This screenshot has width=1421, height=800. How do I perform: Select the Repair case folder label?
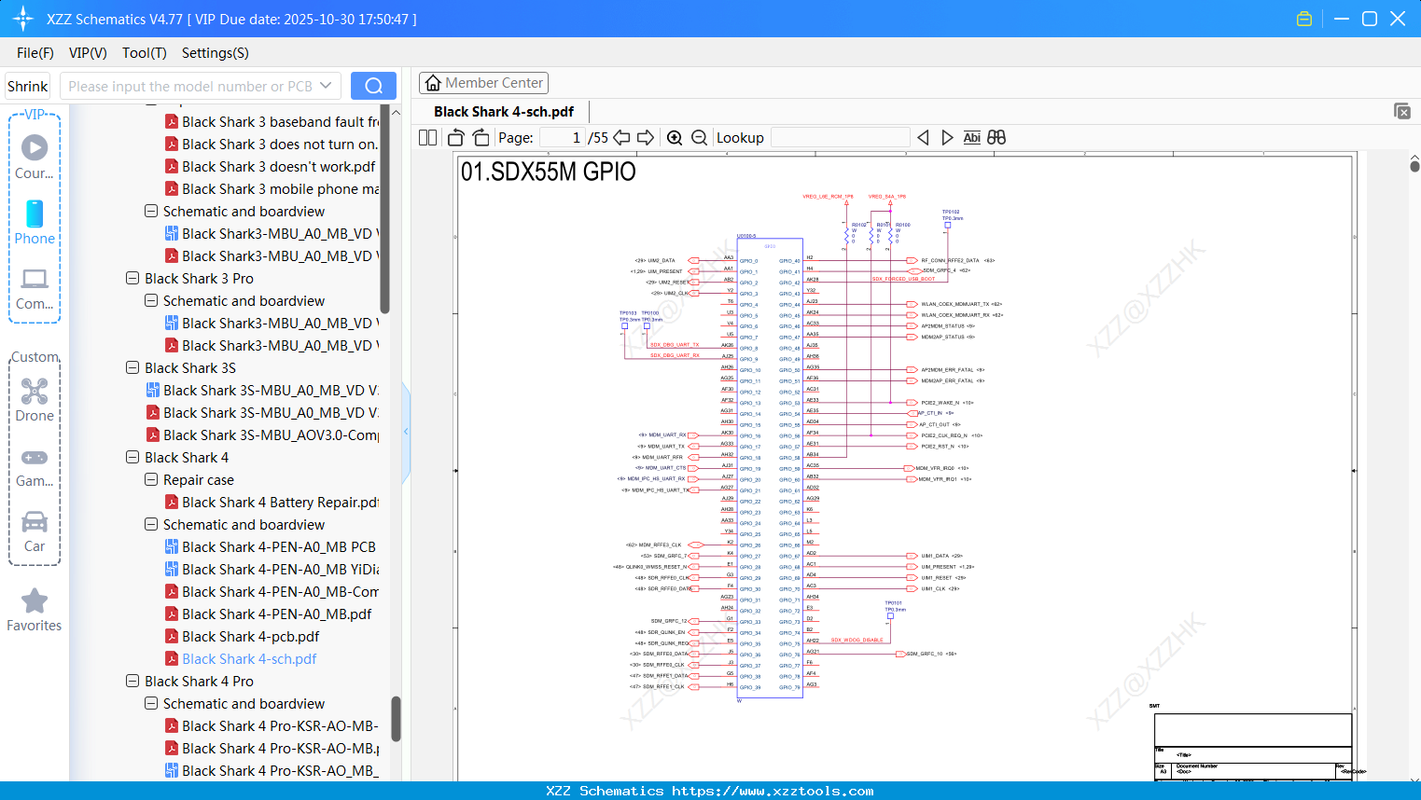199,479
